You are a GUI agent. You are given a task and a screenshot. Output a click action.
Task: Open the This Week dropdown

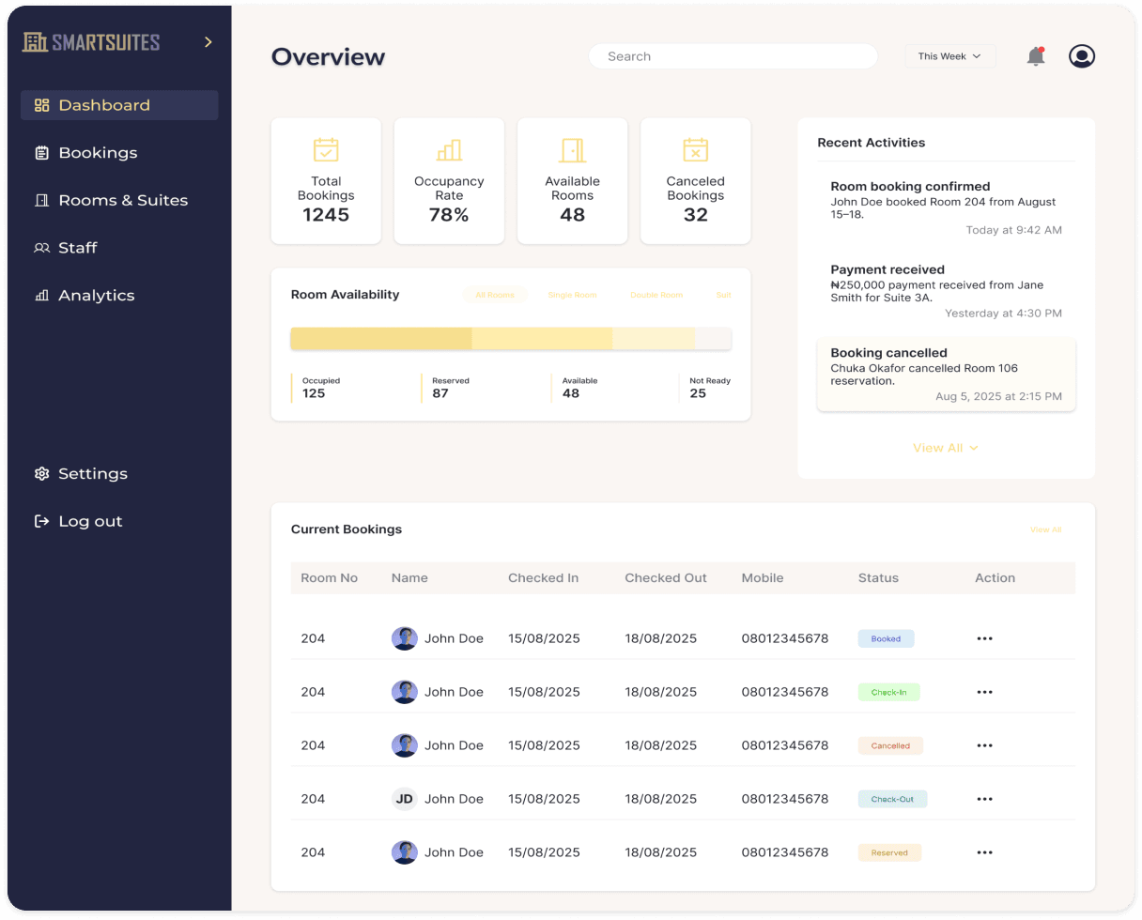point(949,55)
